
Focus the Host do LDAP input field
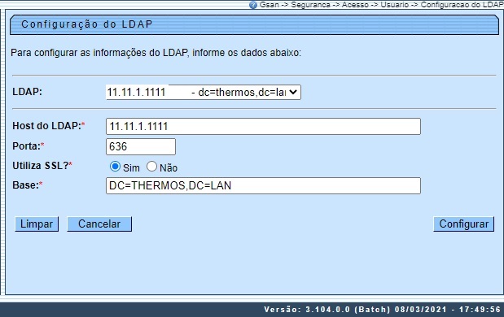coord(263,127)
